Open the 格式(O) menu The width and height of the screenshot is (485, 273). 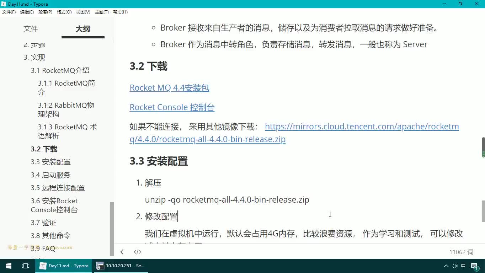pyautogui.click(x=64, y=12)
